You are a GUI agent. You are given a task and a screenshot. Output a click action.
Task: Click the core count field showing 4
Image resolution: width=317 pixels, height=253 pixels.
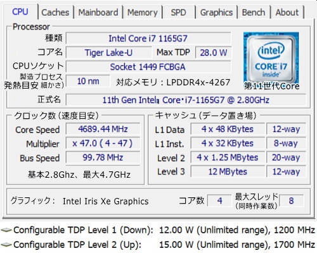coord(219,201)
